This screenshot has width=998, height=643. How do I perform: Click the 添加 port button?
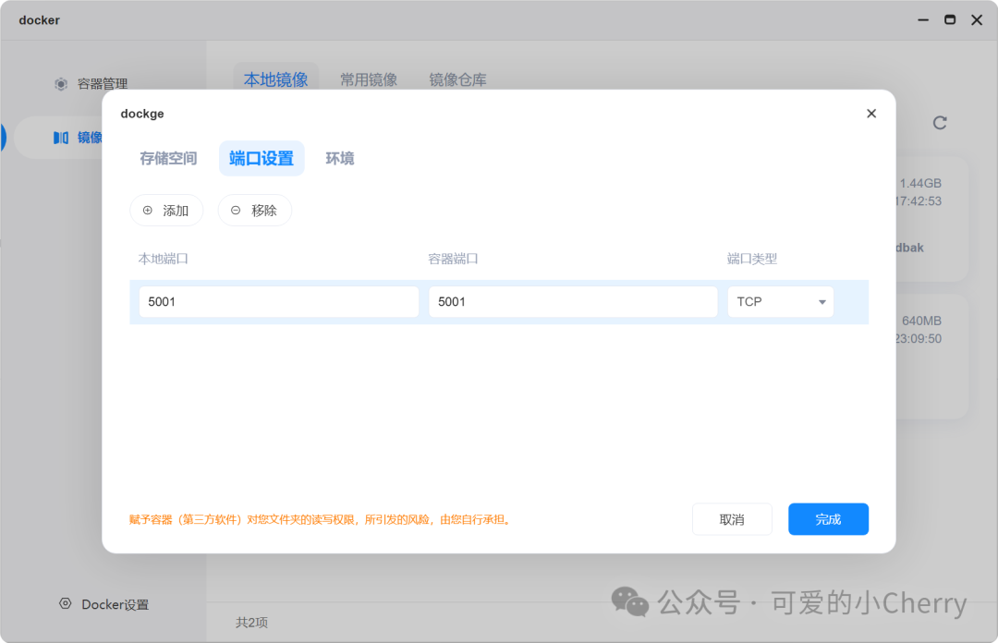166,211
